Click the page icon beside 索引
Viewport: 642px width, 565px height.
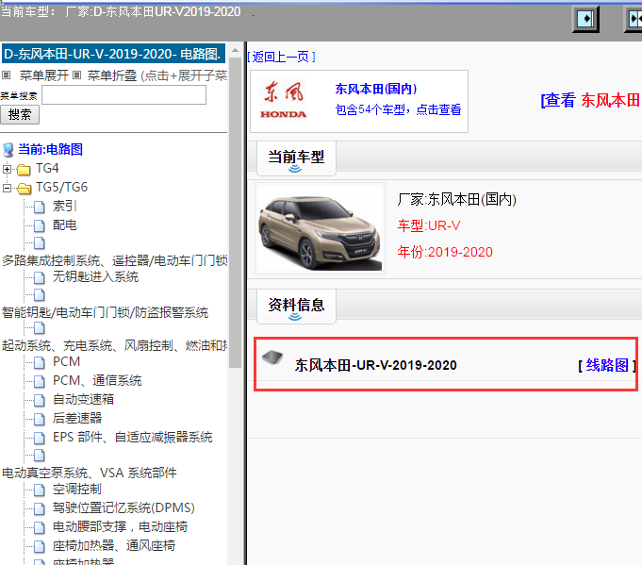tap(39, 207)
